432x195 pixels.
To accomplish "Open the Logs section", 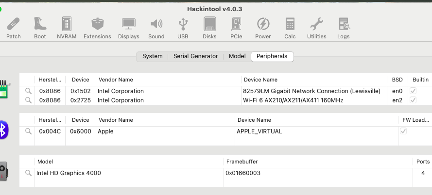I will pos(343,28).
